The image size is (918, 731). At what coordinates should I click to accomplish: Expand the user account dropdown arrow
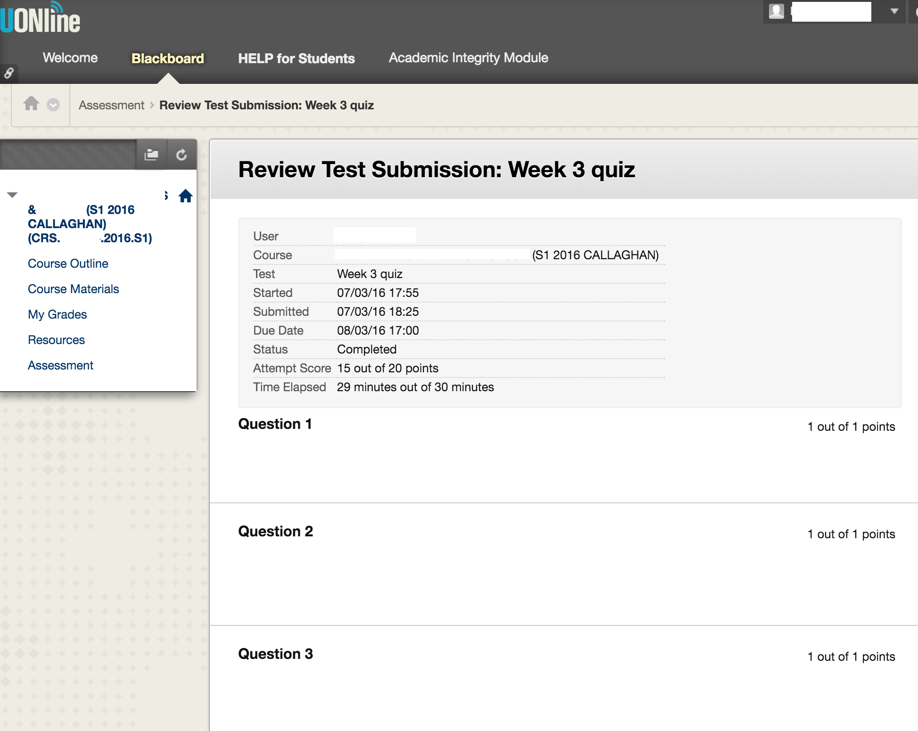click(x=894, y=11)
